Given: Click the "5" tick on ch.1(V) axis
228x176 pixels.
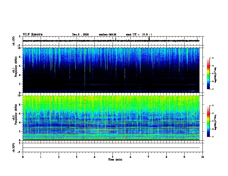Looking at the screenshot, I should click(x=20, y=37).
